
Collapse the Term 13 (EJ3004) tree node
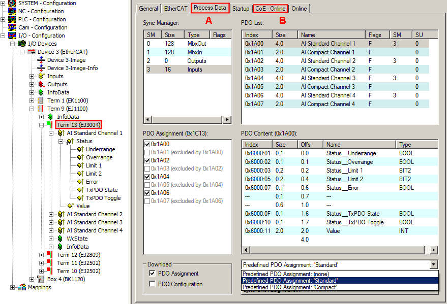pos(41,125)
